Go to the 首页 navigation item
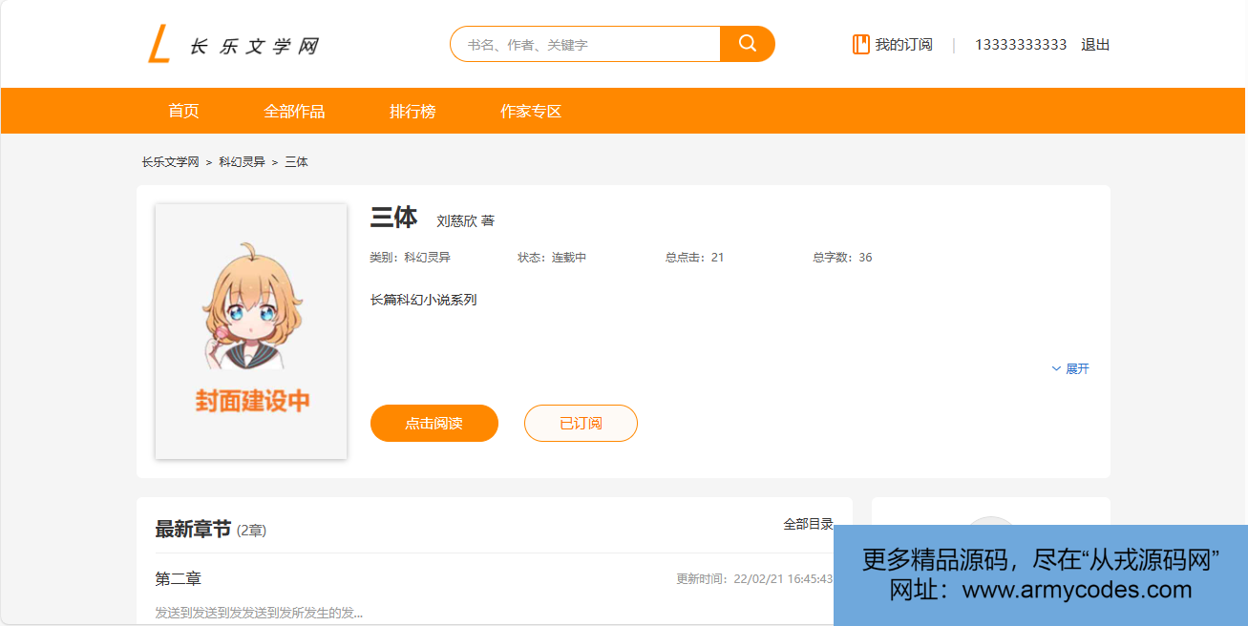Image resolution: width=1248 pixels, height=626 pixels. click(183, 111)
